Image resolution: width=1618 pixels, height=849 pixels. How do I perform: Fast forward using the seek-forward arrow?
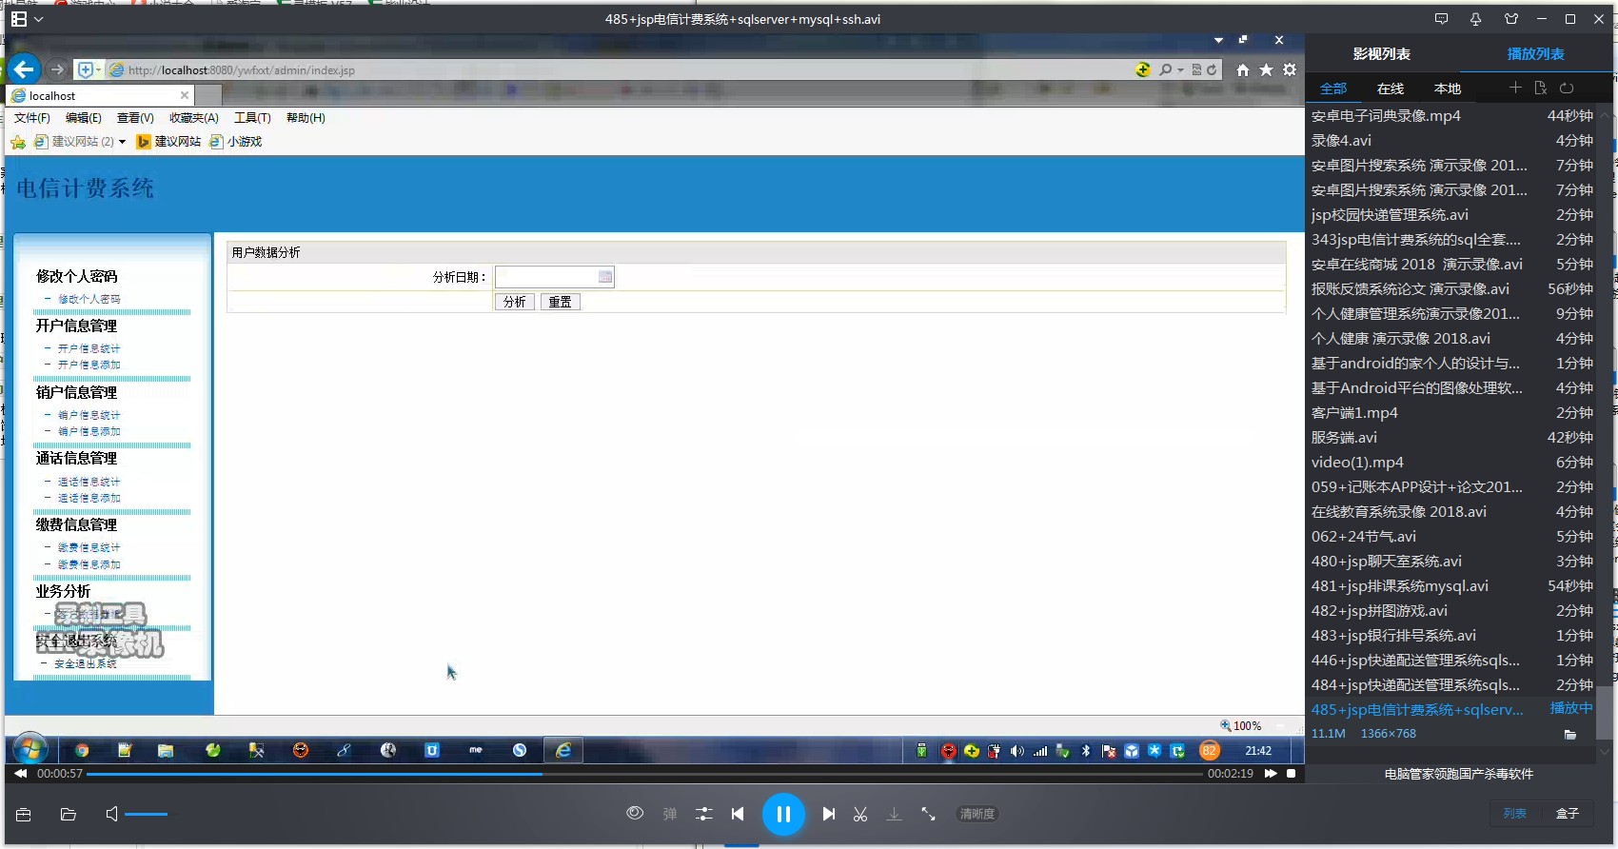[1270, 774]
